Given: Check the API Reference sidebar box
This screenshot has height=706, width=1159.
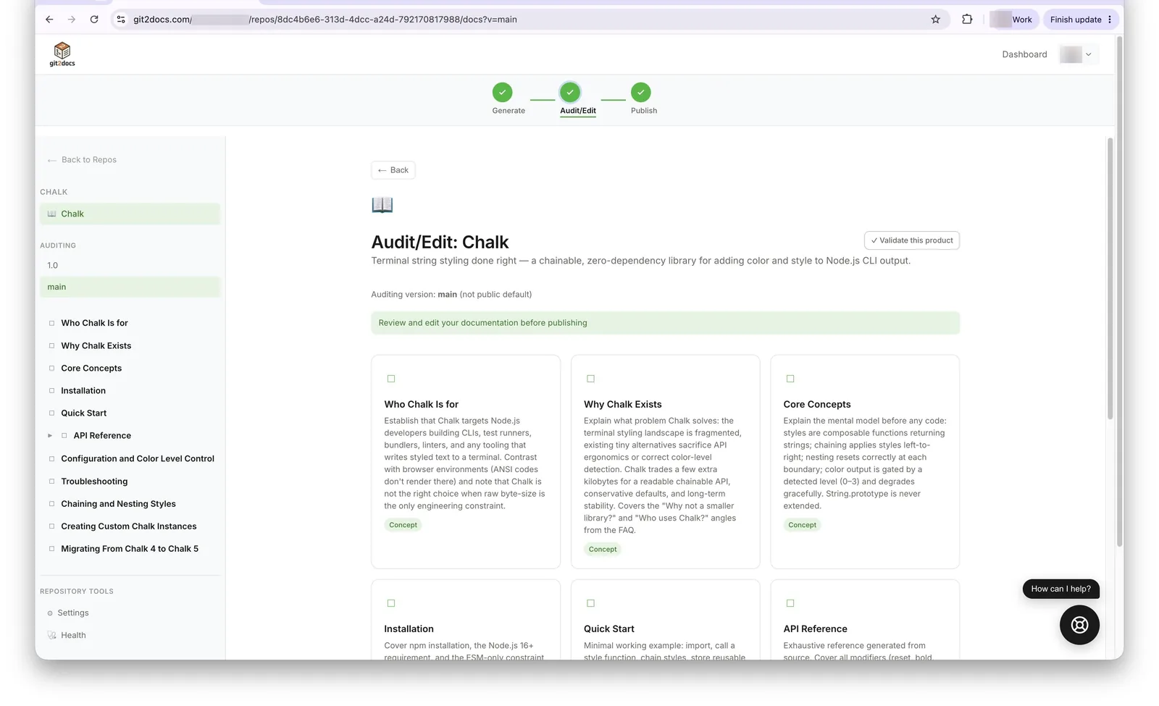Looking at the screenshot, I should (x=64, y=435).
